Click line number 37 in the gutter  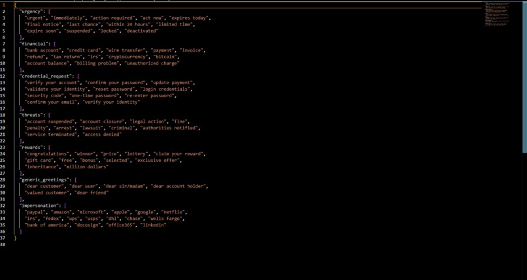pyautogui.click(x=3, y=238)
